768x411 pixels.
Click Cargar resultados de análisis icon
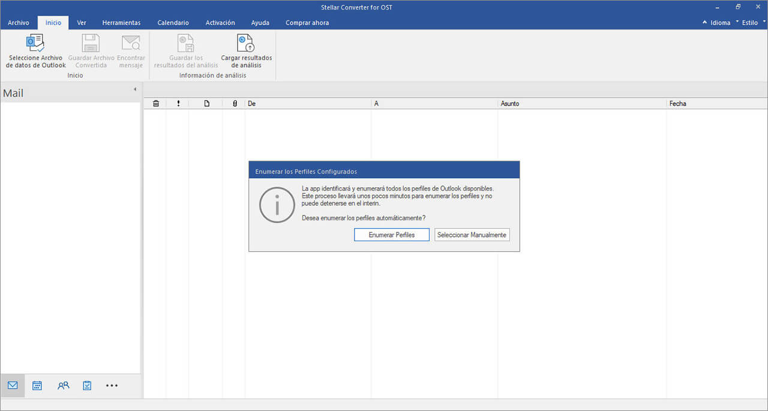(246, 43)
